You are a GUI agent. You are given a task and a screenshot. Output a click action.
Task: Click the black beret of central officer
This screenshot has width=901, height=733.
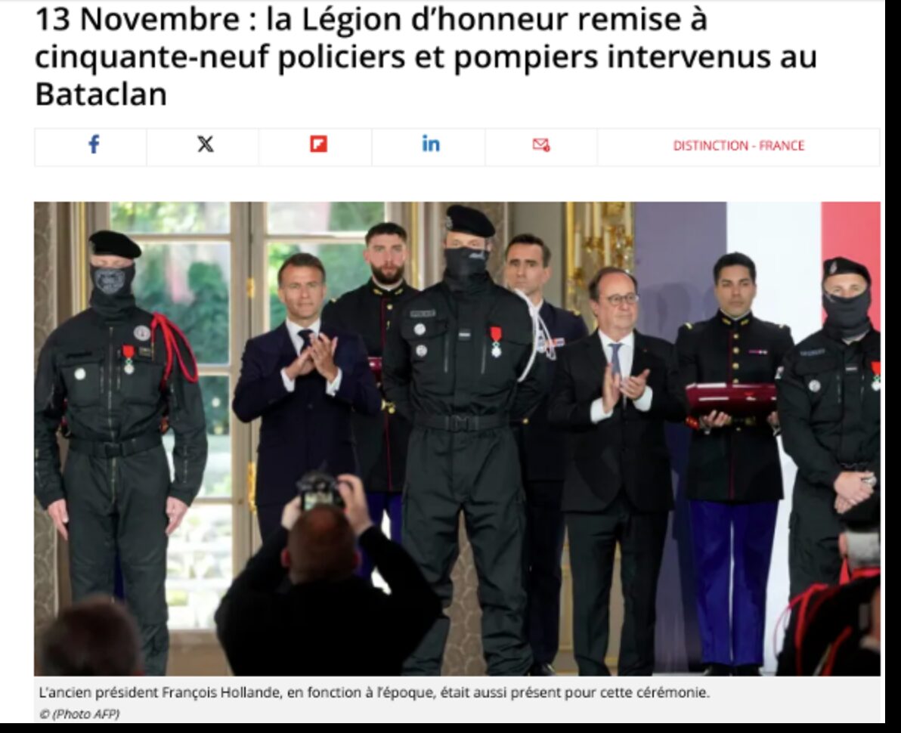pos(469,221)
